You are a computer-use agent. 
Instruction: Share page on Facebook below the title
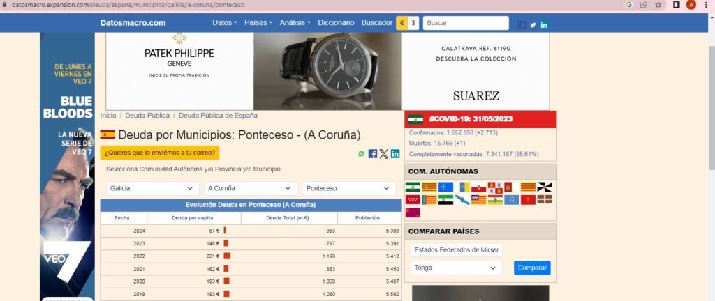click(373, 154)
